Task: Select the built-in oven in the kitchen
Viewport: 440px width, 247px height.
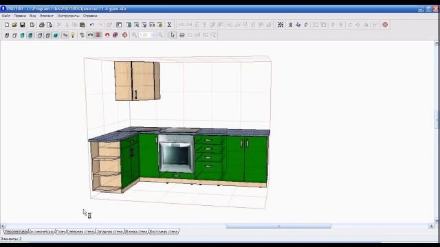Action: tap(176, 154)
